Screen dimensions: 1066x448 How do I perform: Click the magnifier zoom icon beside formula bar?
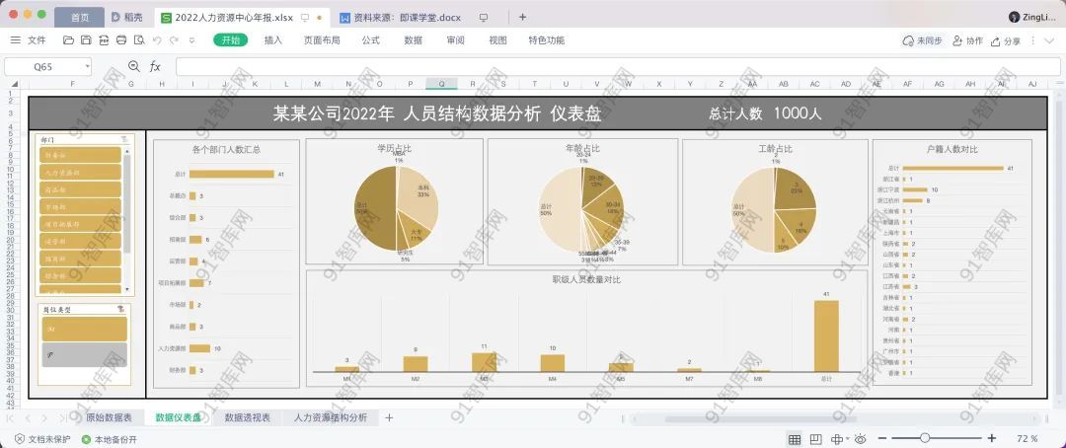(x=134, y=66)
